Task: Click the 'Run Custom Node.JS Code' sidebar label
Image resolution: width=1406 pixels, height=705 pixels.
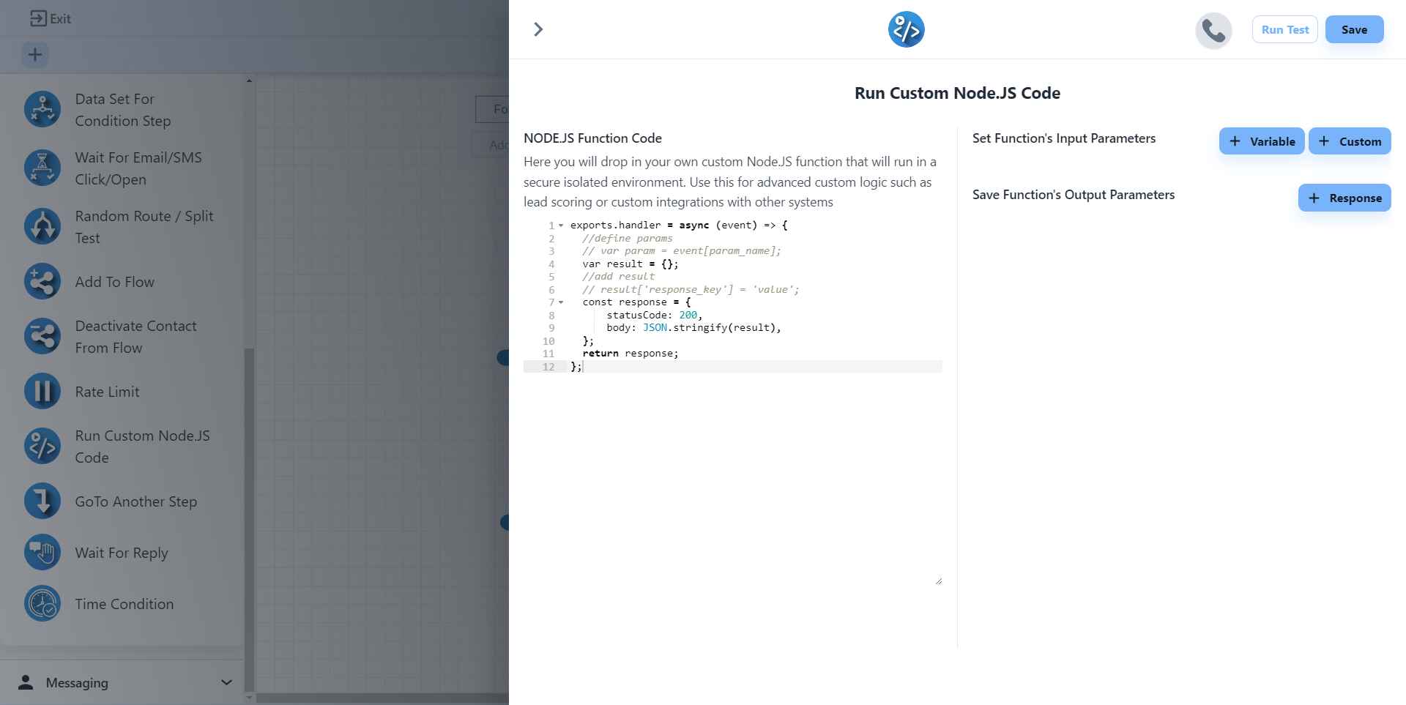Action: coord(142,447)
